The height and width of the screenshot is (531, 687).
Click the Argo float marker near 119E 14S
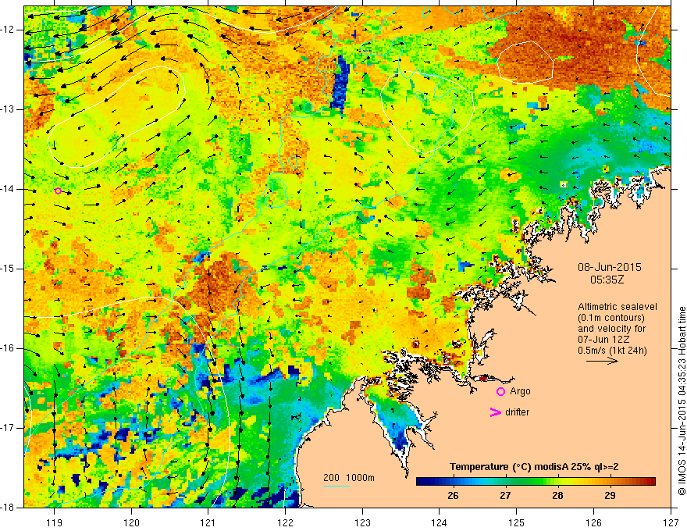pyautogui.click(x=59, y=191)
